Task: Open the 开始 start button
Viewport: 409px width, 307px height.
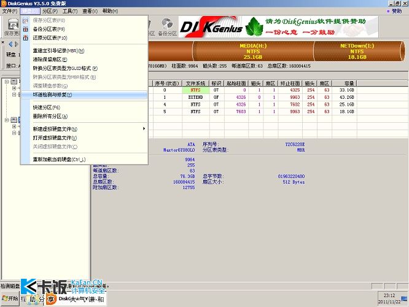Action: click(10, 298)
